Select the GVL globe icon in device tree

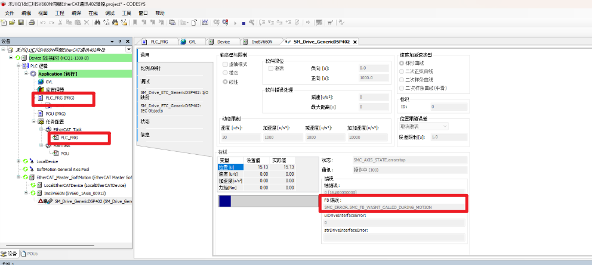[x=40, y=82]
